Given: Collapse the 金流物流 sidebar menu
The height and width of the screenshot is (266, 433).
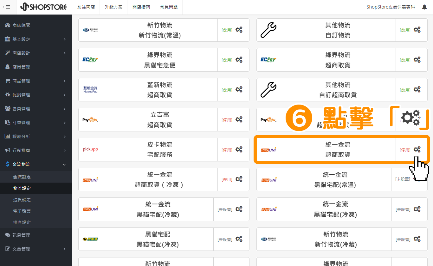Looking at the screenshot, I should pyautogui.click(x=36, y=164).
